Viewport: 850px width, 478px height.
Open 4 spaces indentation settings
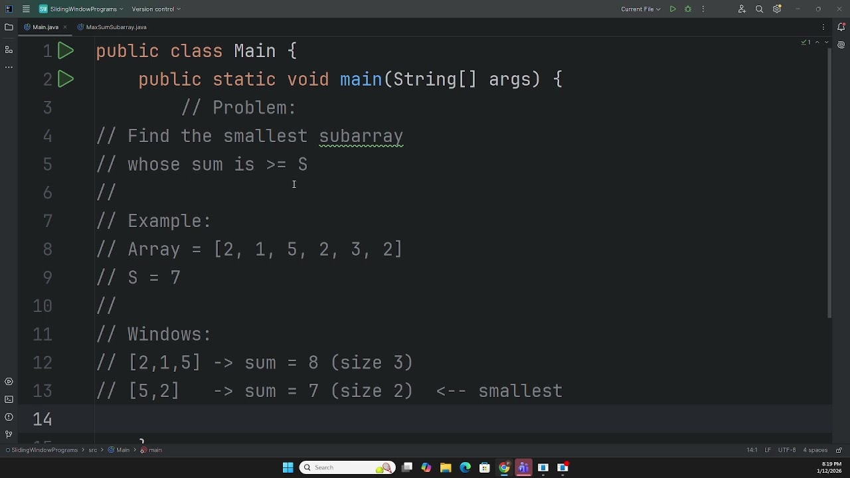pyautogui.click(x=815, y=450)
